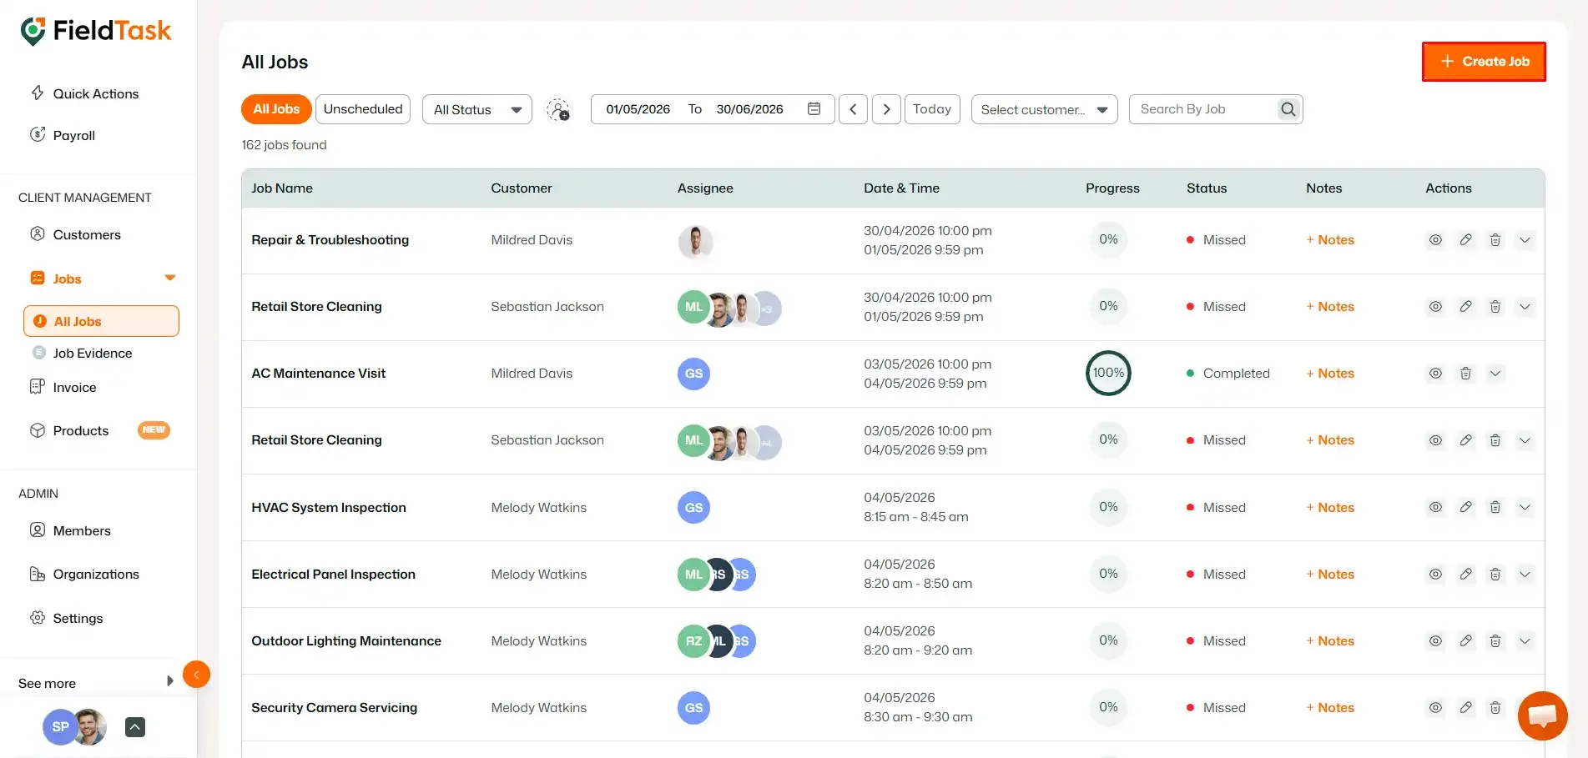View the AC Maintenance Visit job
Screen dimensions: 1588x758
coord(1435,374)
